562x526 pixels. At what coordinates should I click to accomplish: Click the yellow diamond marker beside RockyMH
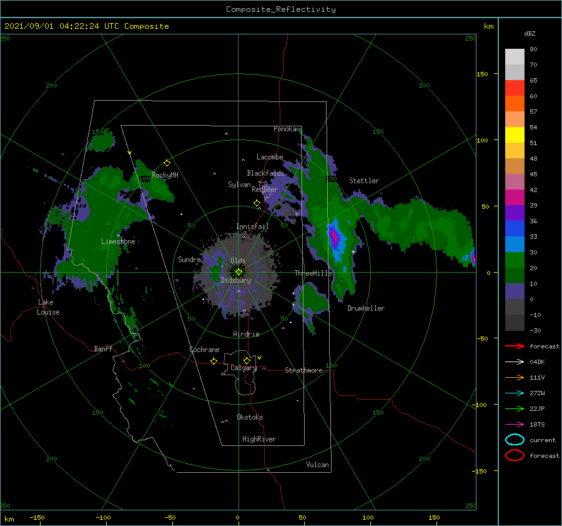point(167,163)
